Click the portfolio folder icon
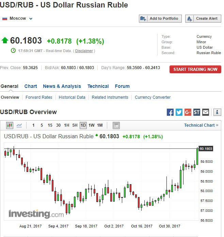The width and height of the screenshot is (224, 237). click(143, 19)
